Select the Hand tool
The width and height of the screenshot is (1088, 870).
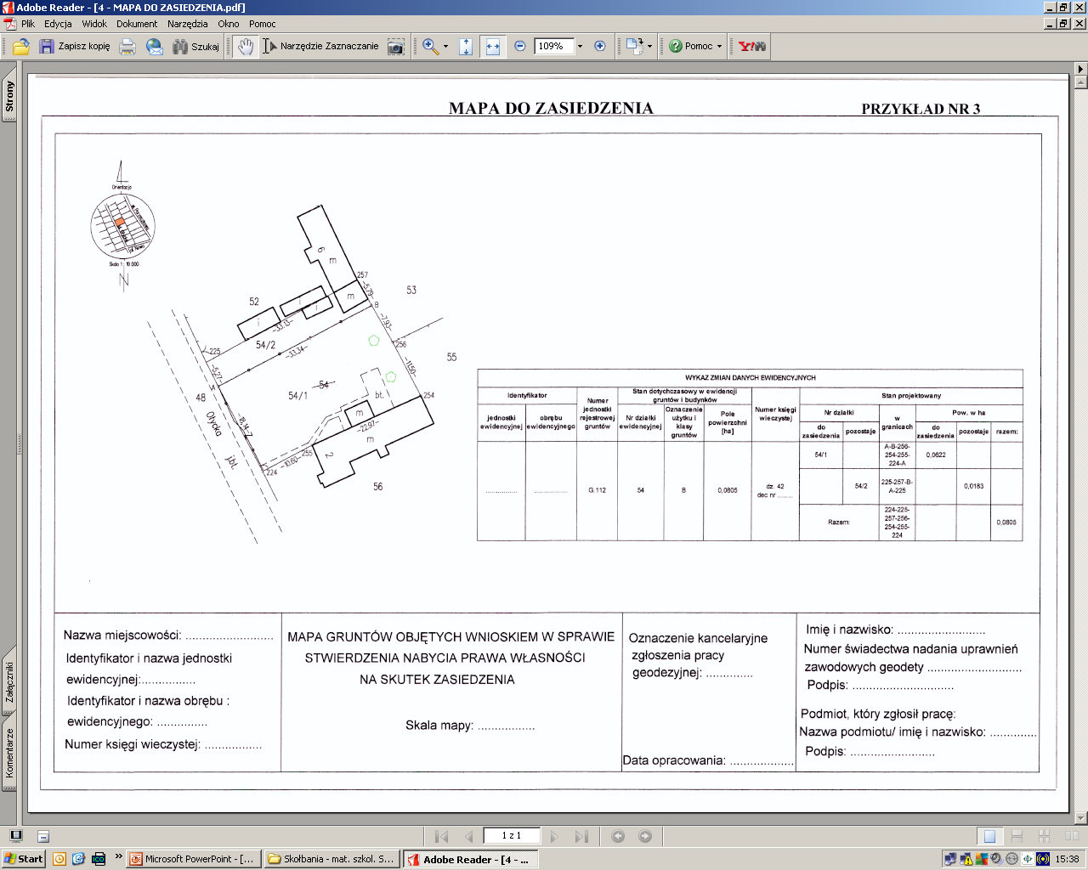tap(246, 46)
